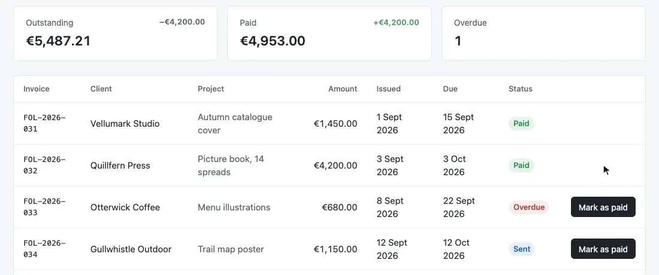The height and width of the screenshot is (275, 659).
Task: Select the Project column header
Action: (211, 89)
